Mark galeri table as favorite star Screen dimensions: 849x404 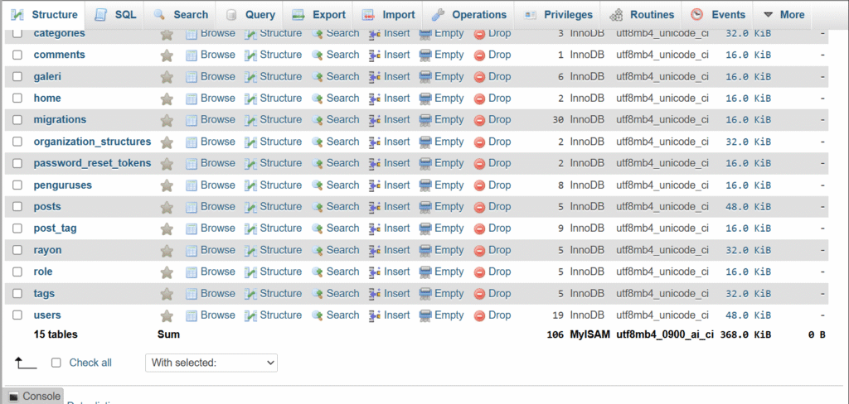167,77
